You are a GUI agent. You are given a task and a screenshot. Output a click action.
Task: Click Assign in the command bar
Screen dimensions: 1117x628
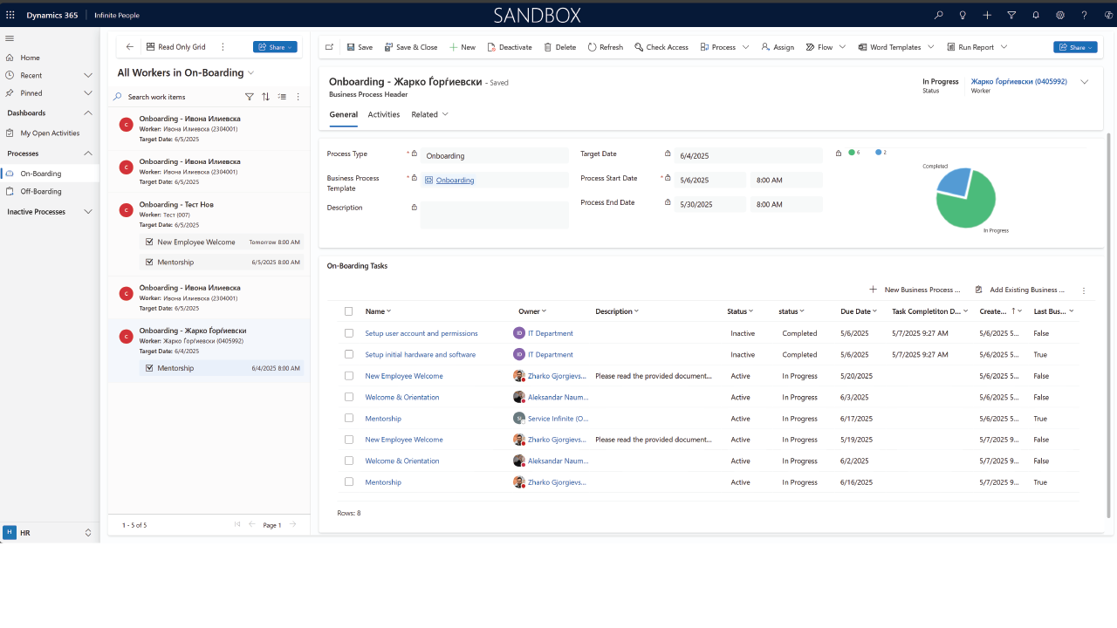tap(778, 47)
